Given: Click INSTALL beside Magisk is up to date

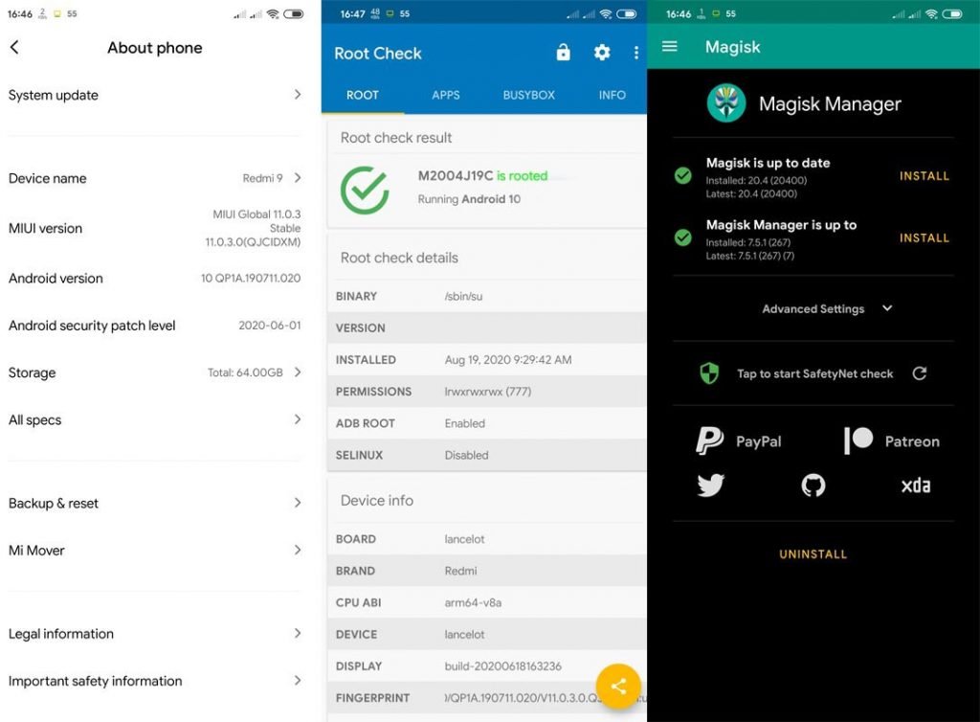Looking at the screenshot, I should pos(924,176).
